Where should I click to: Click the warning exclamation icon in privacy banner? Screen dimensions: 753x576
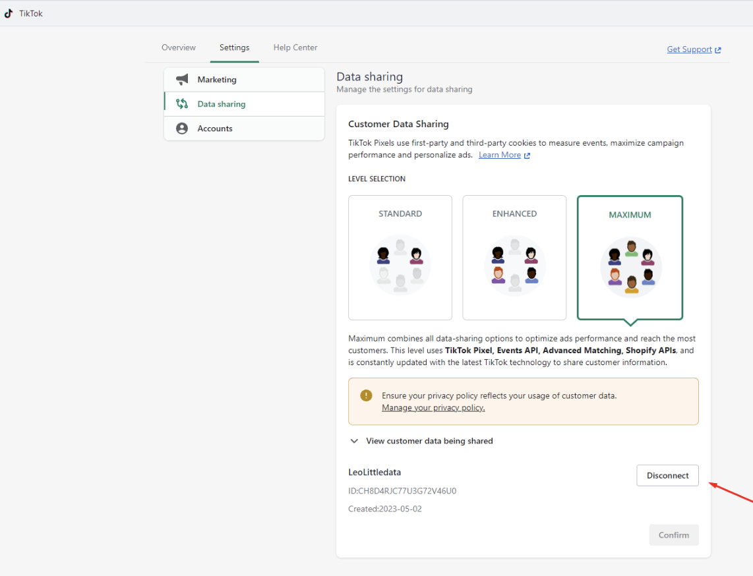click(366, 395)
